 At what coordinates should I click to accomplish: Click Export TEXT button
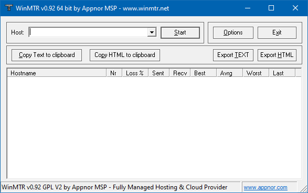233,55
